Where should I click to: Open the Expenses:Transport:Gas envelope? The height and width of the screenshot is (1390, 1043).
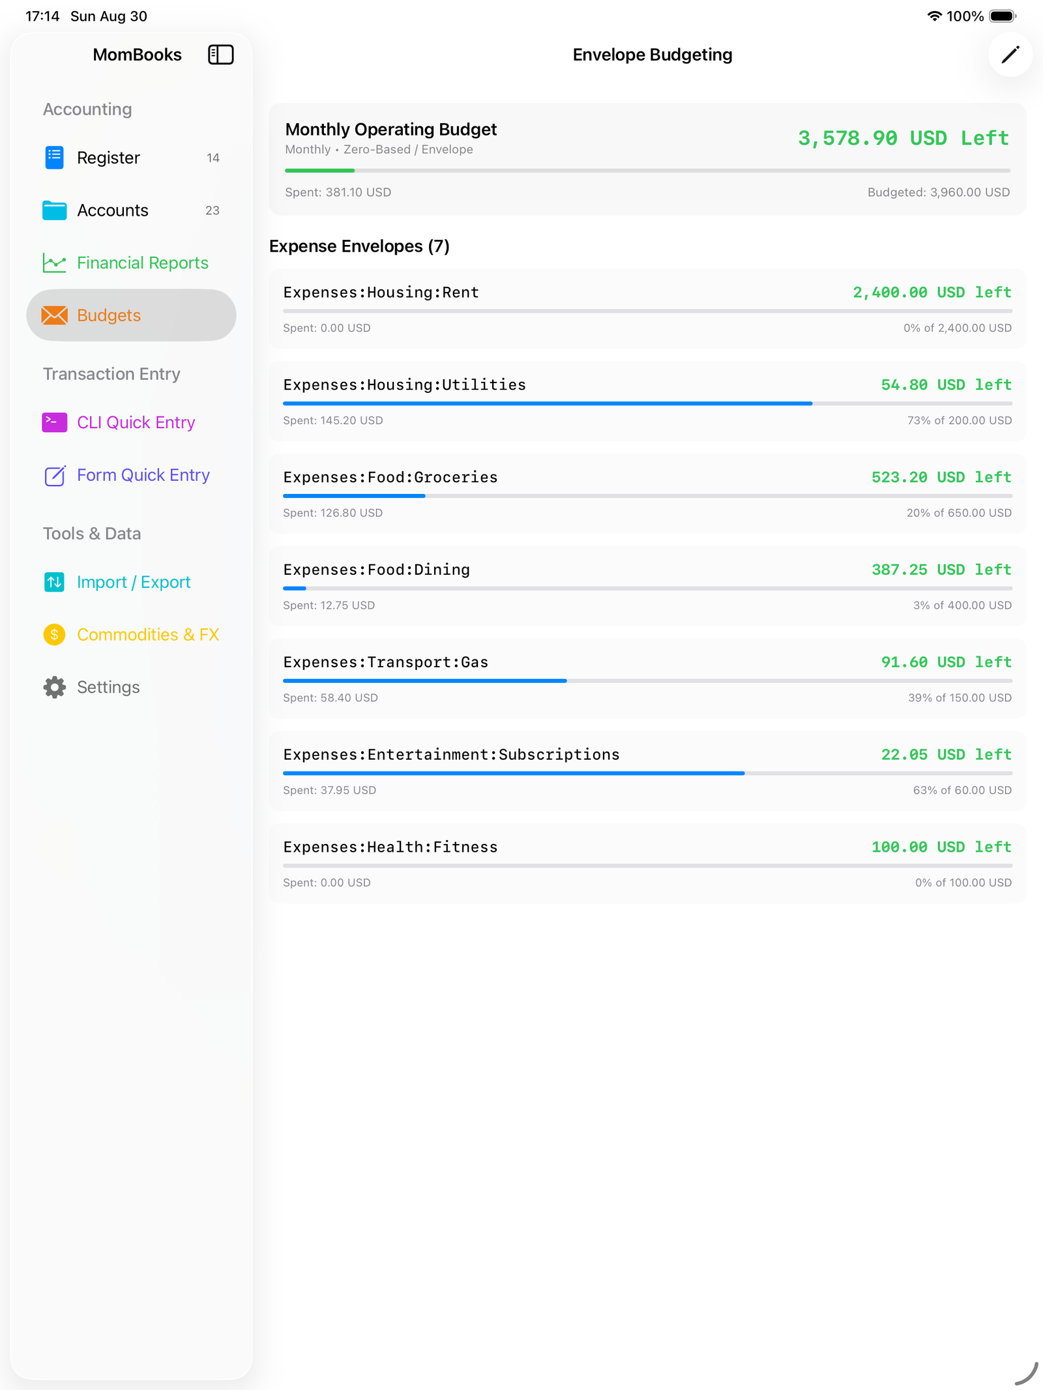point(647,679)
